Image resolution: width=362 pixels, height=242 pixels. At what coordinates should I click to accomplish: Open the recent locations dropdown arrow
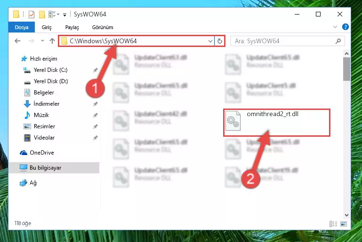(x=42, y=41)
